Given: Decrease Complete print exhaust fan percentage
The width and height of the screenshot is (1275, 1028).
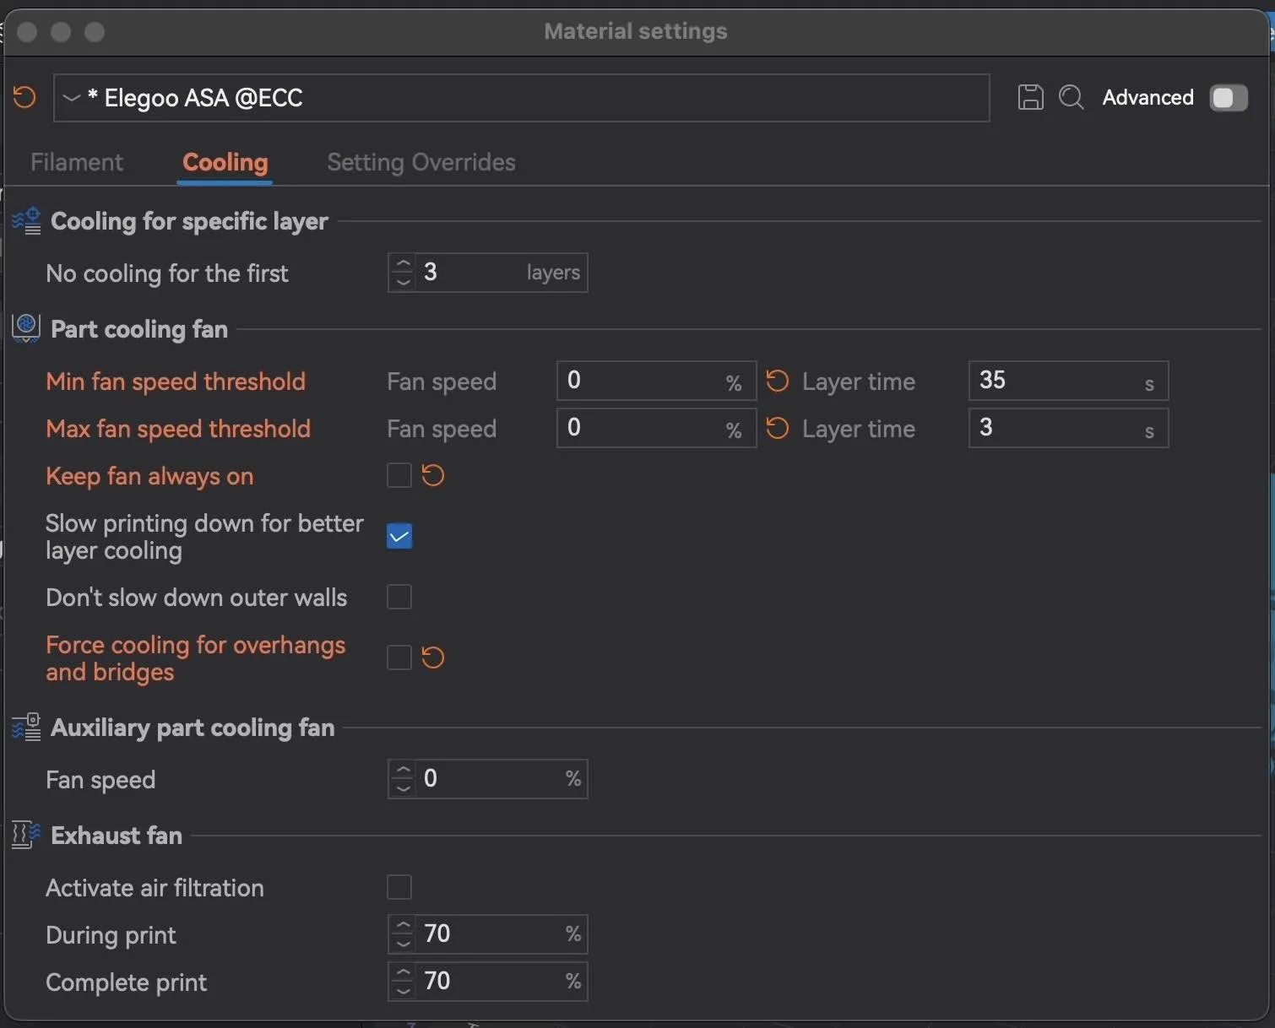Looking at the screenshot, I should tap(403, 990).
